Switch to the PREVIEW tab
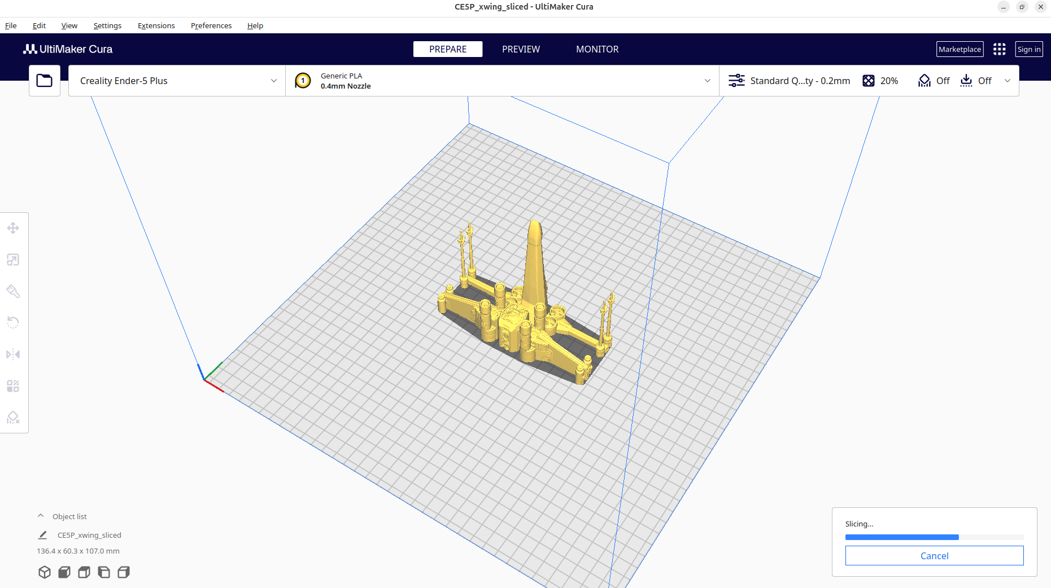Screen dimensions: 1051x588 click(521, 49)
